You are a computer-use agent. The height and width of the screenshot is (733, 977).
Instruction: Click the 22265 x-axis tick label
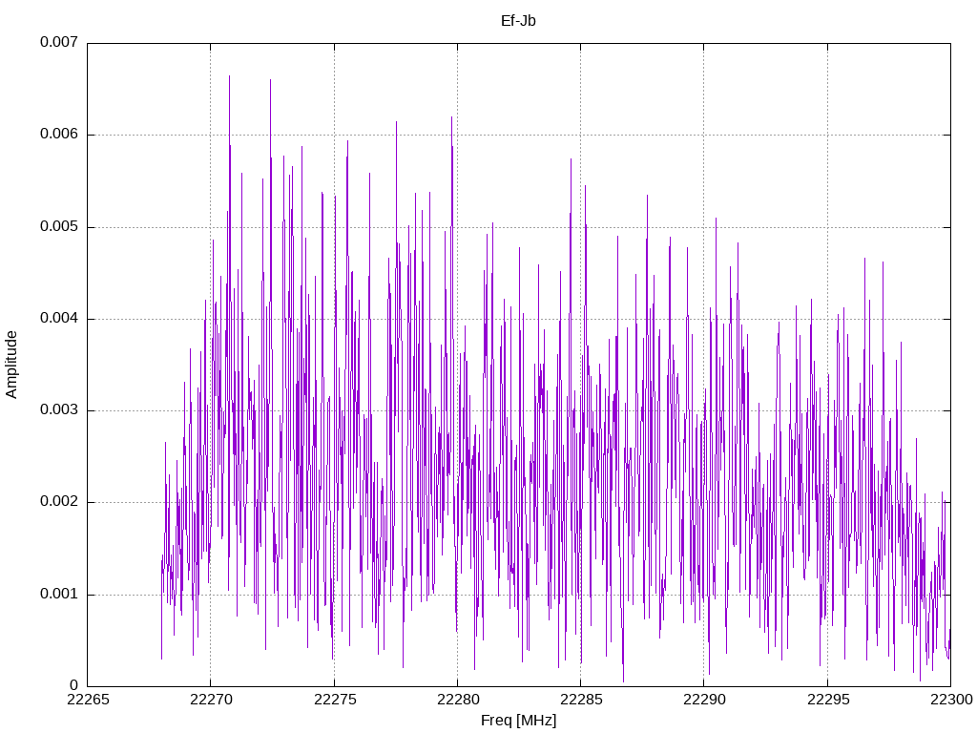click(88, 700)
